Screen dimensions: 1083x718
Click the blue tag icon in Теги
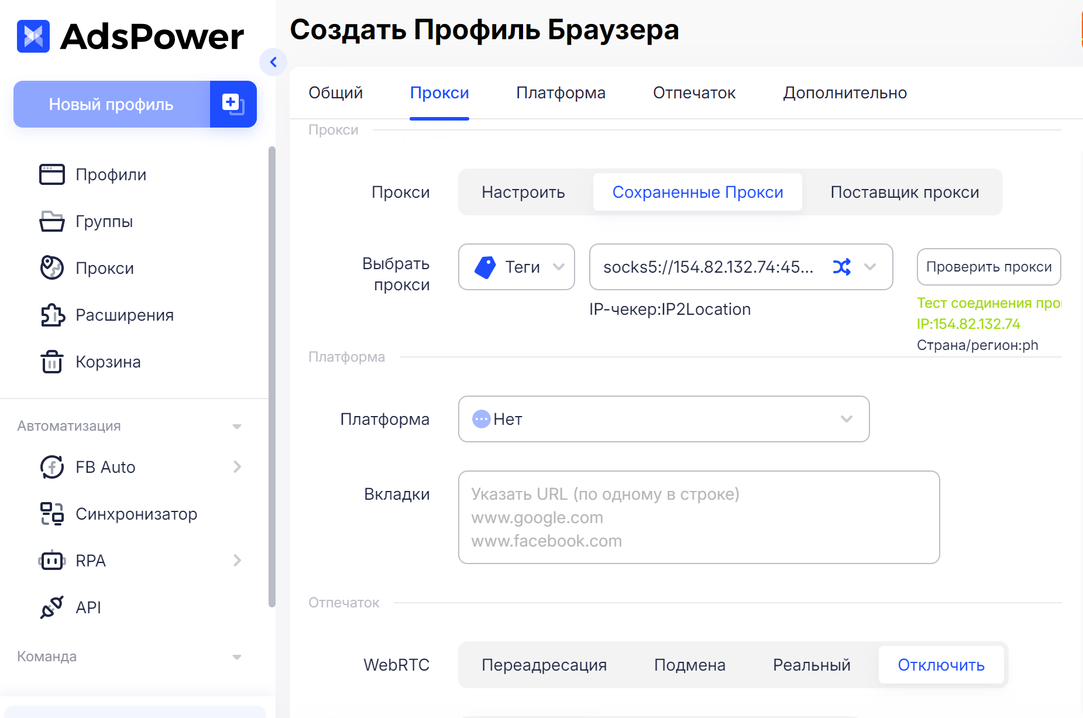pos(485,267)
